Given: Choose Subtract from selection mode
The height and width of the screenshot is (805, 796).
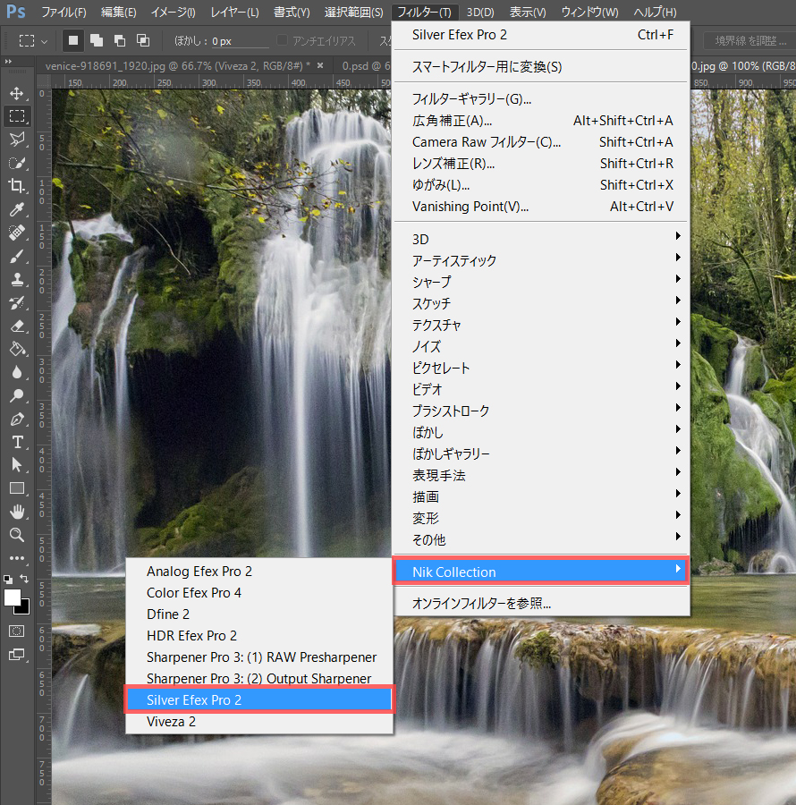Looking at the screenshot, I should tap(120, 40).
